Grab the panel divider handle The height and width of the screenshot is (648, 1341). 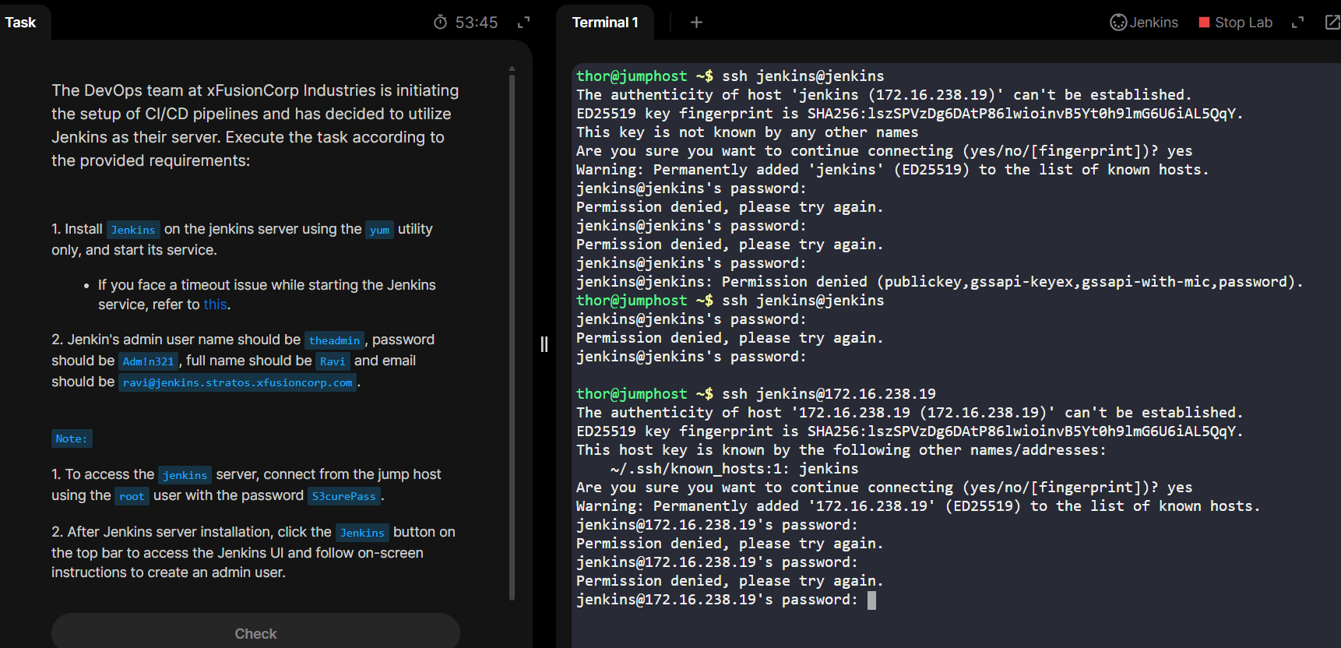(544, 344)
